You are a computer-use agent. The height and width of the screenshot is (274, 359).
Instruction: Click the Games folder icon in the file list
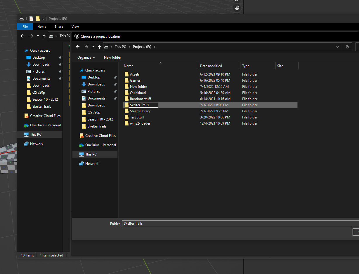[126, 81]
